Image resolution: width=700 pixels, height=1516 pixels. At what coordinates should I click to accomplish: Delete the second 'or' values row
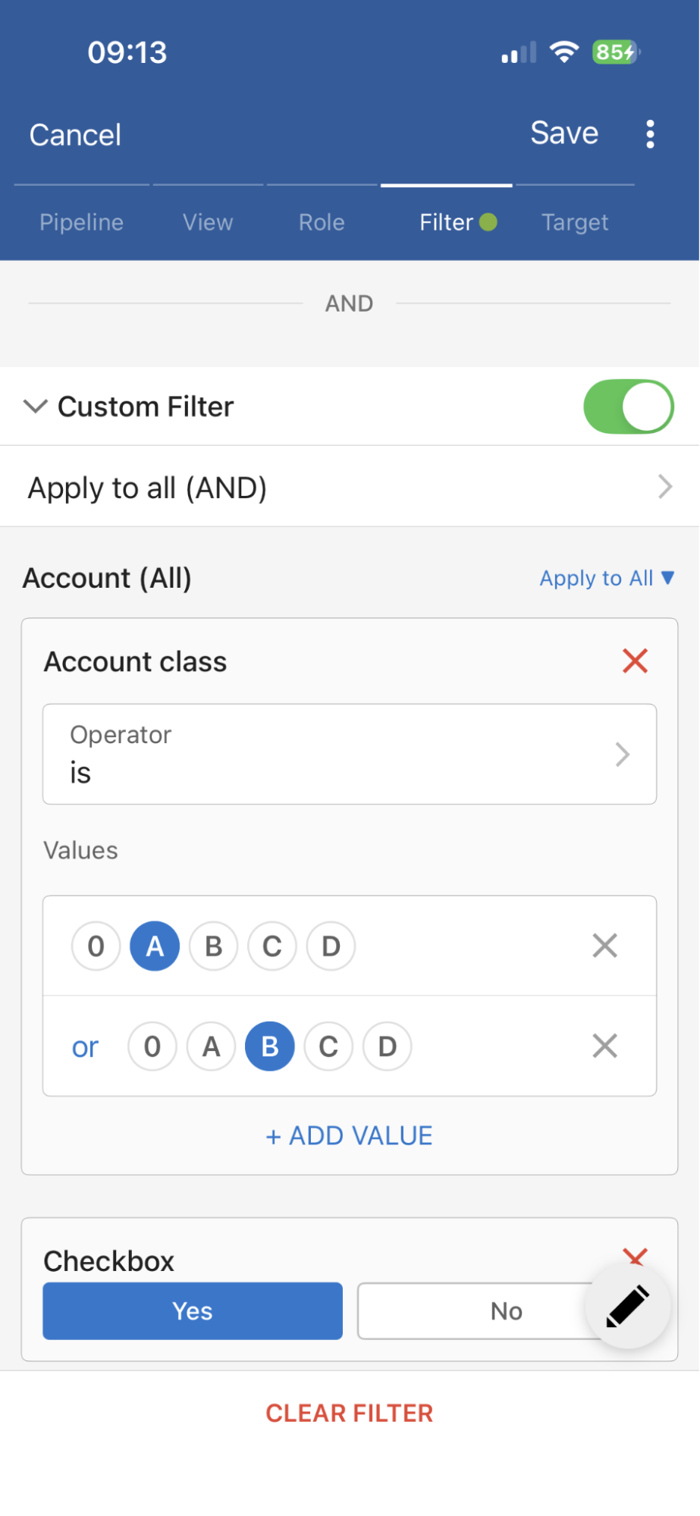click(x=604, y=1047)
